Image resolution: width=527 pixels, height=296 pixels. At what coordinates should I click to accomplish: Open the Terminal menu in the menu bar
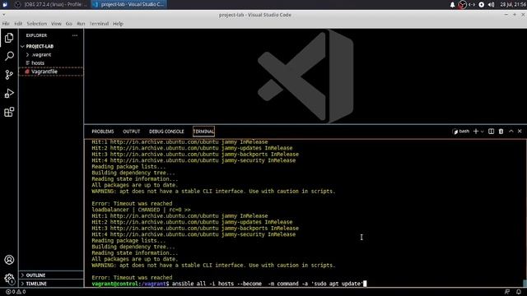coord(99,24)
